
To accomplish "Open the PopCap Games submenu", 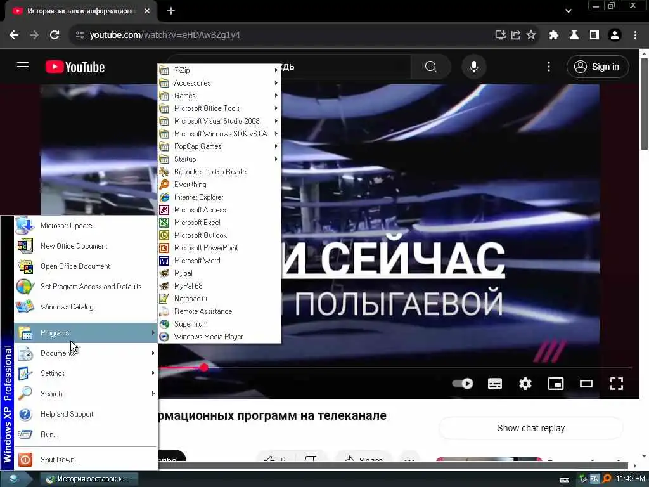I will [x=219, y=146].
